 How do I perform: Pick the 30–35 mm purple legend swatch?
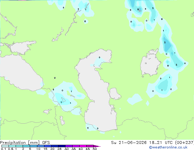[69, 146]
